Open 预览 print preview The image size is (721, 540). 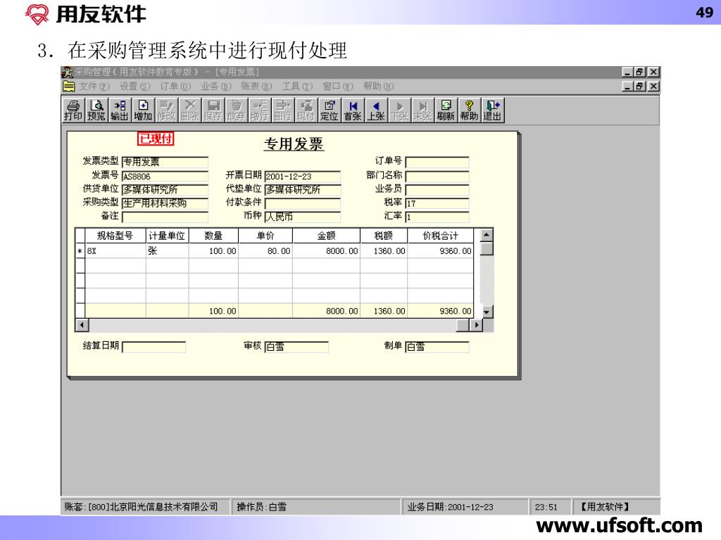coord(96,110)
